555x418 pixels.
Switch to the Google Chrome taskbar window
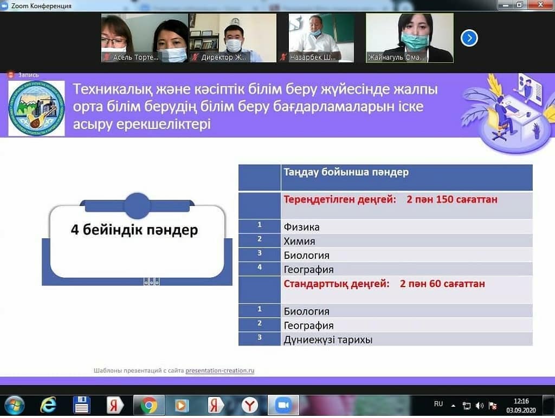point(149,405)
